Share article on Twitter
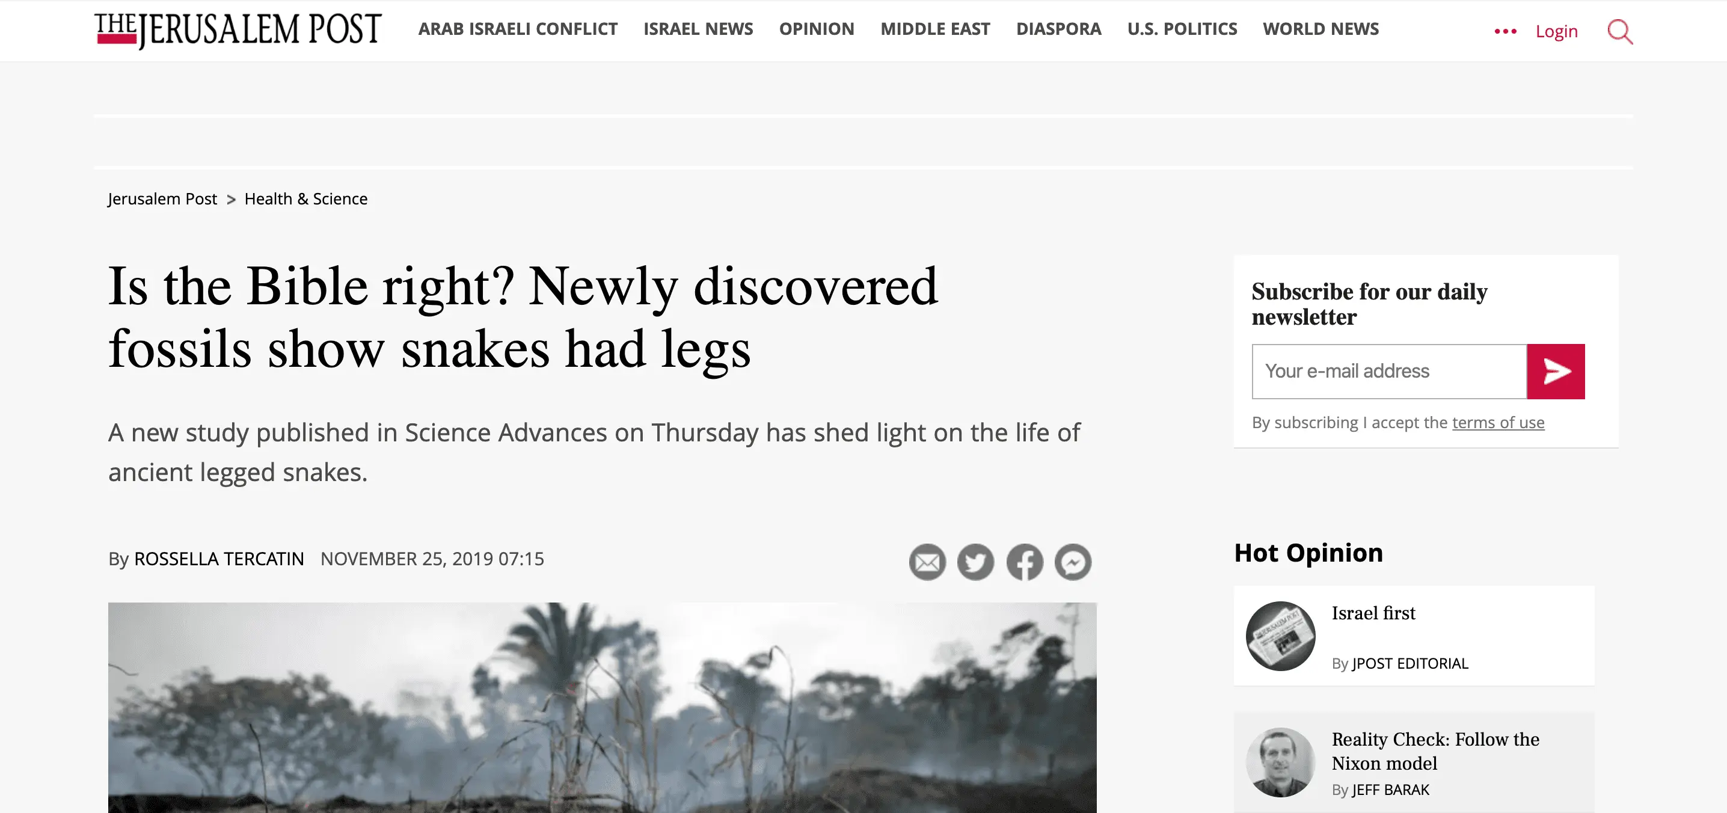The image size is (1727, 813). [x=975, y=562]
